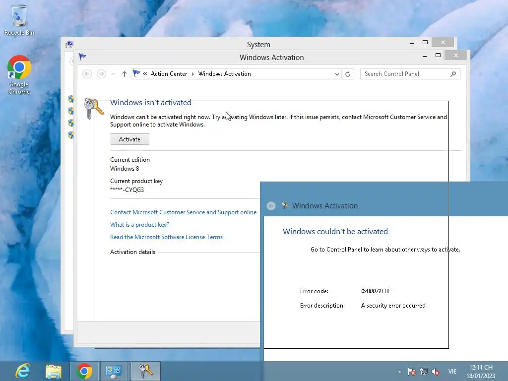Viewport: 508px width, 381px height.
Task: Open File Explorer from the taskbar
Action: [54, 371]
